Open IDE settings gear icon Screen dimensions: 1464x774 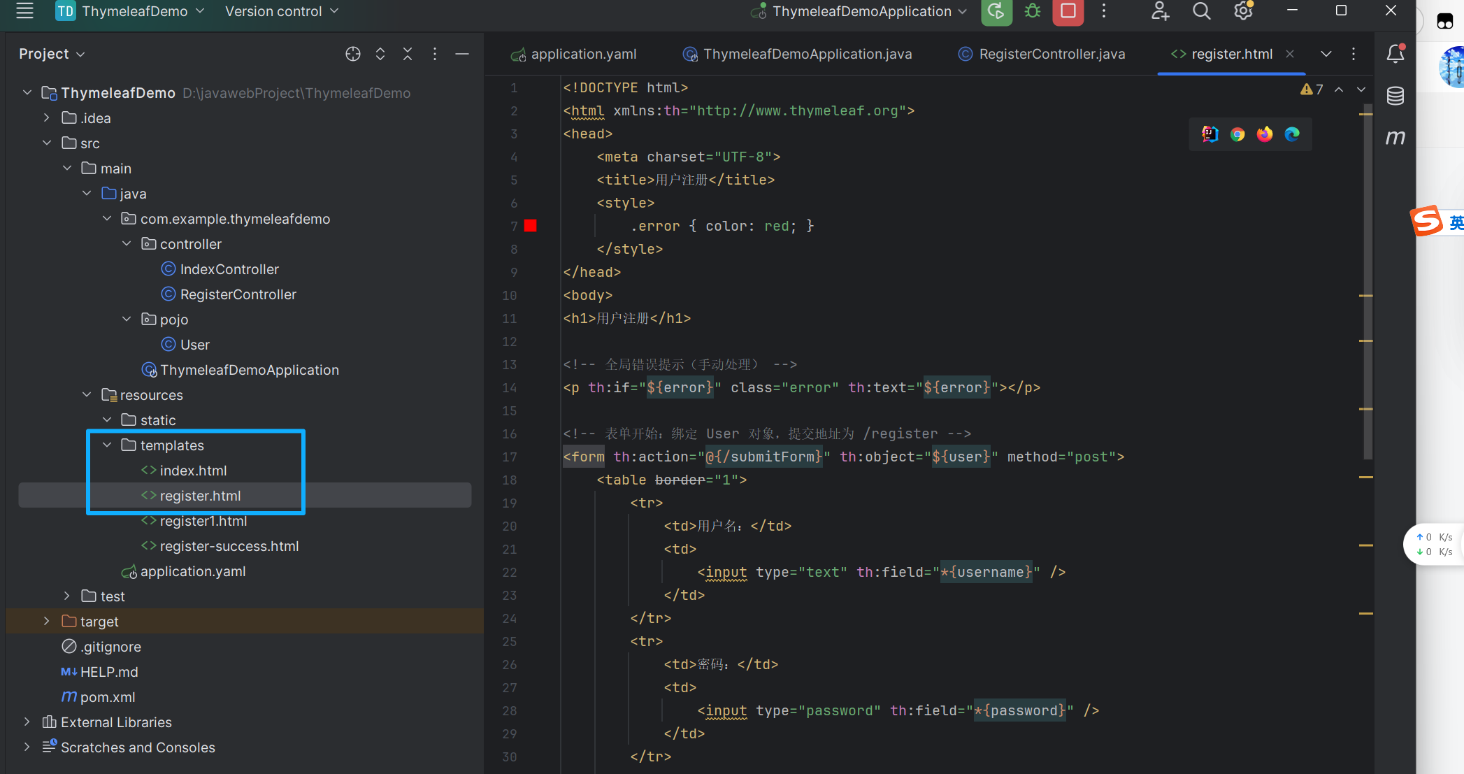1243,11
